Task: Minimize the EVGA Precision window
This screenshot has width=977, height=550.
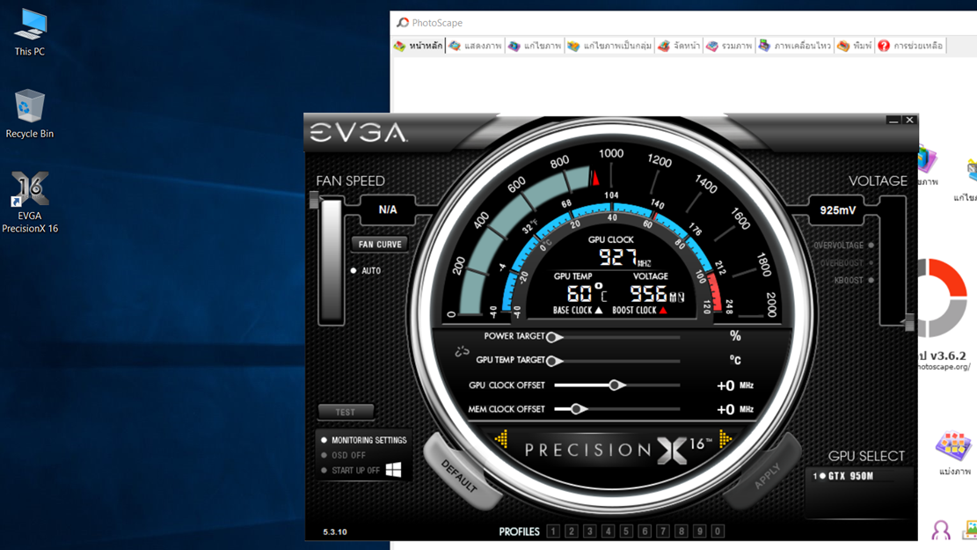Action: point(893,121)
